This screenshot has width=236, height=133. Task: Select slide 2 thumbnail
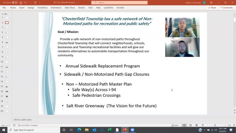click(x=7, y=23)
